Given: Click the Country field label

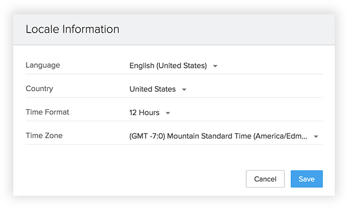Looking at the screenshot, I should point(39,89).
